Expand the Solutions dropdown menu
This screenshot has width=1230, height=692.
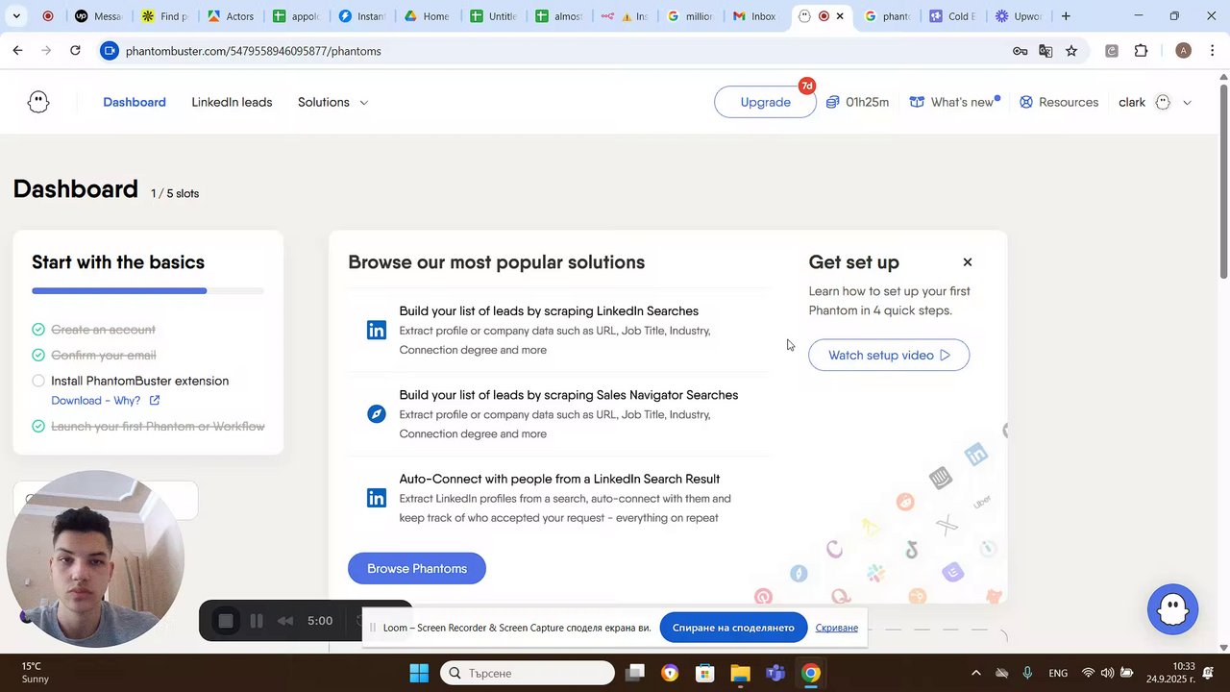click(x=332, y=102)
